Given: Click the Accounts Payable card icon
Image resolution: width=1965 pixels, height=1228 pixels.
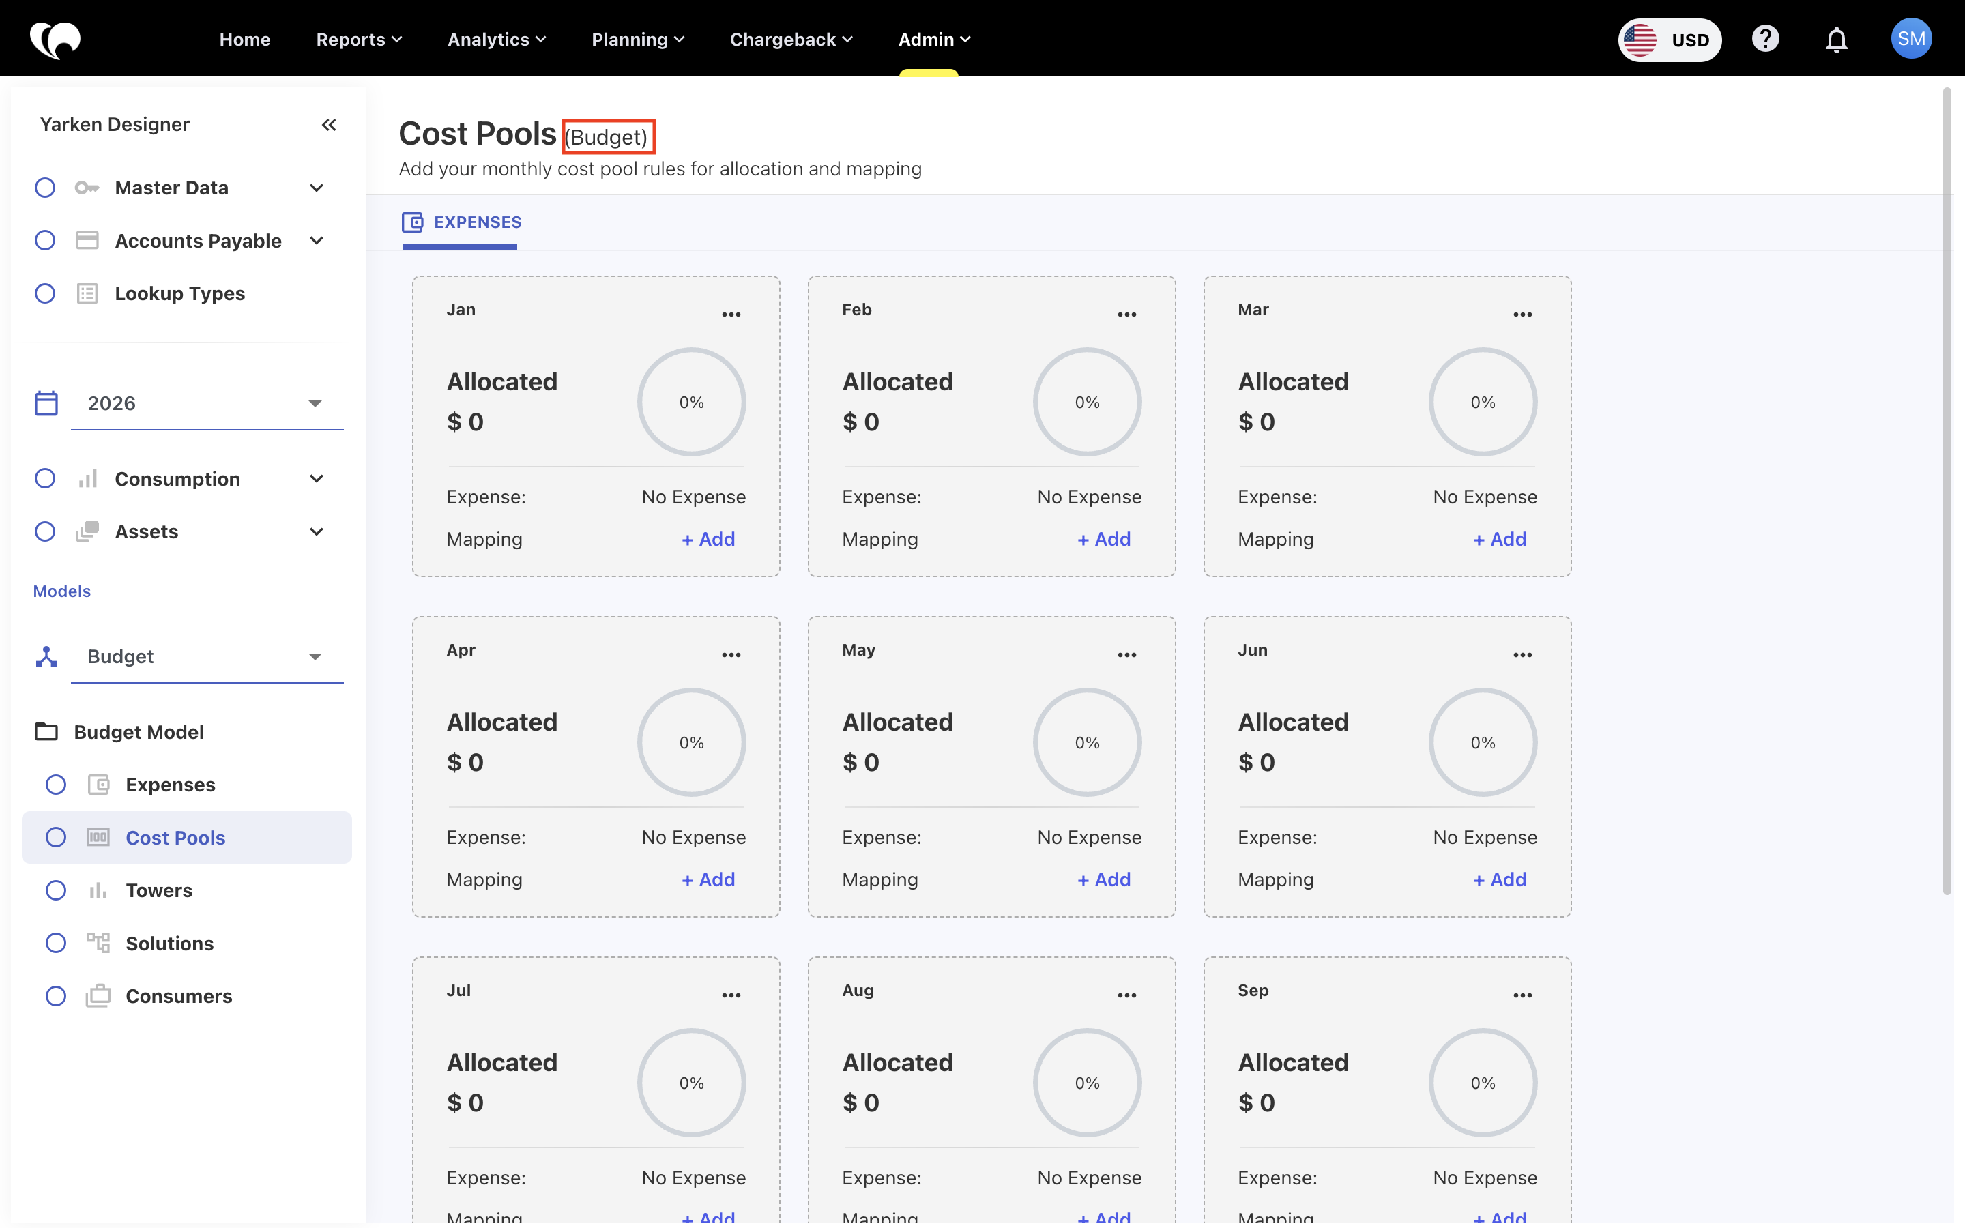Looking at the screenshot, I should tap(87, 240).
